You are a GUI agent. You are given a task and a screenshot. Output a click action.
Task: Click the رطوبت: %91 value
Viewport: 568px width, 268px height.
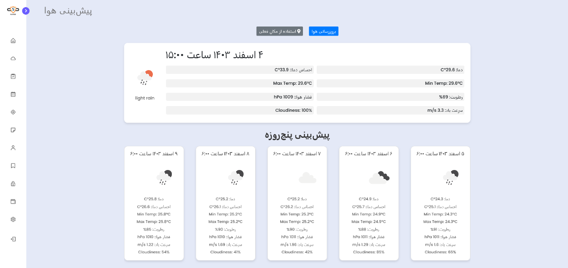440,229
